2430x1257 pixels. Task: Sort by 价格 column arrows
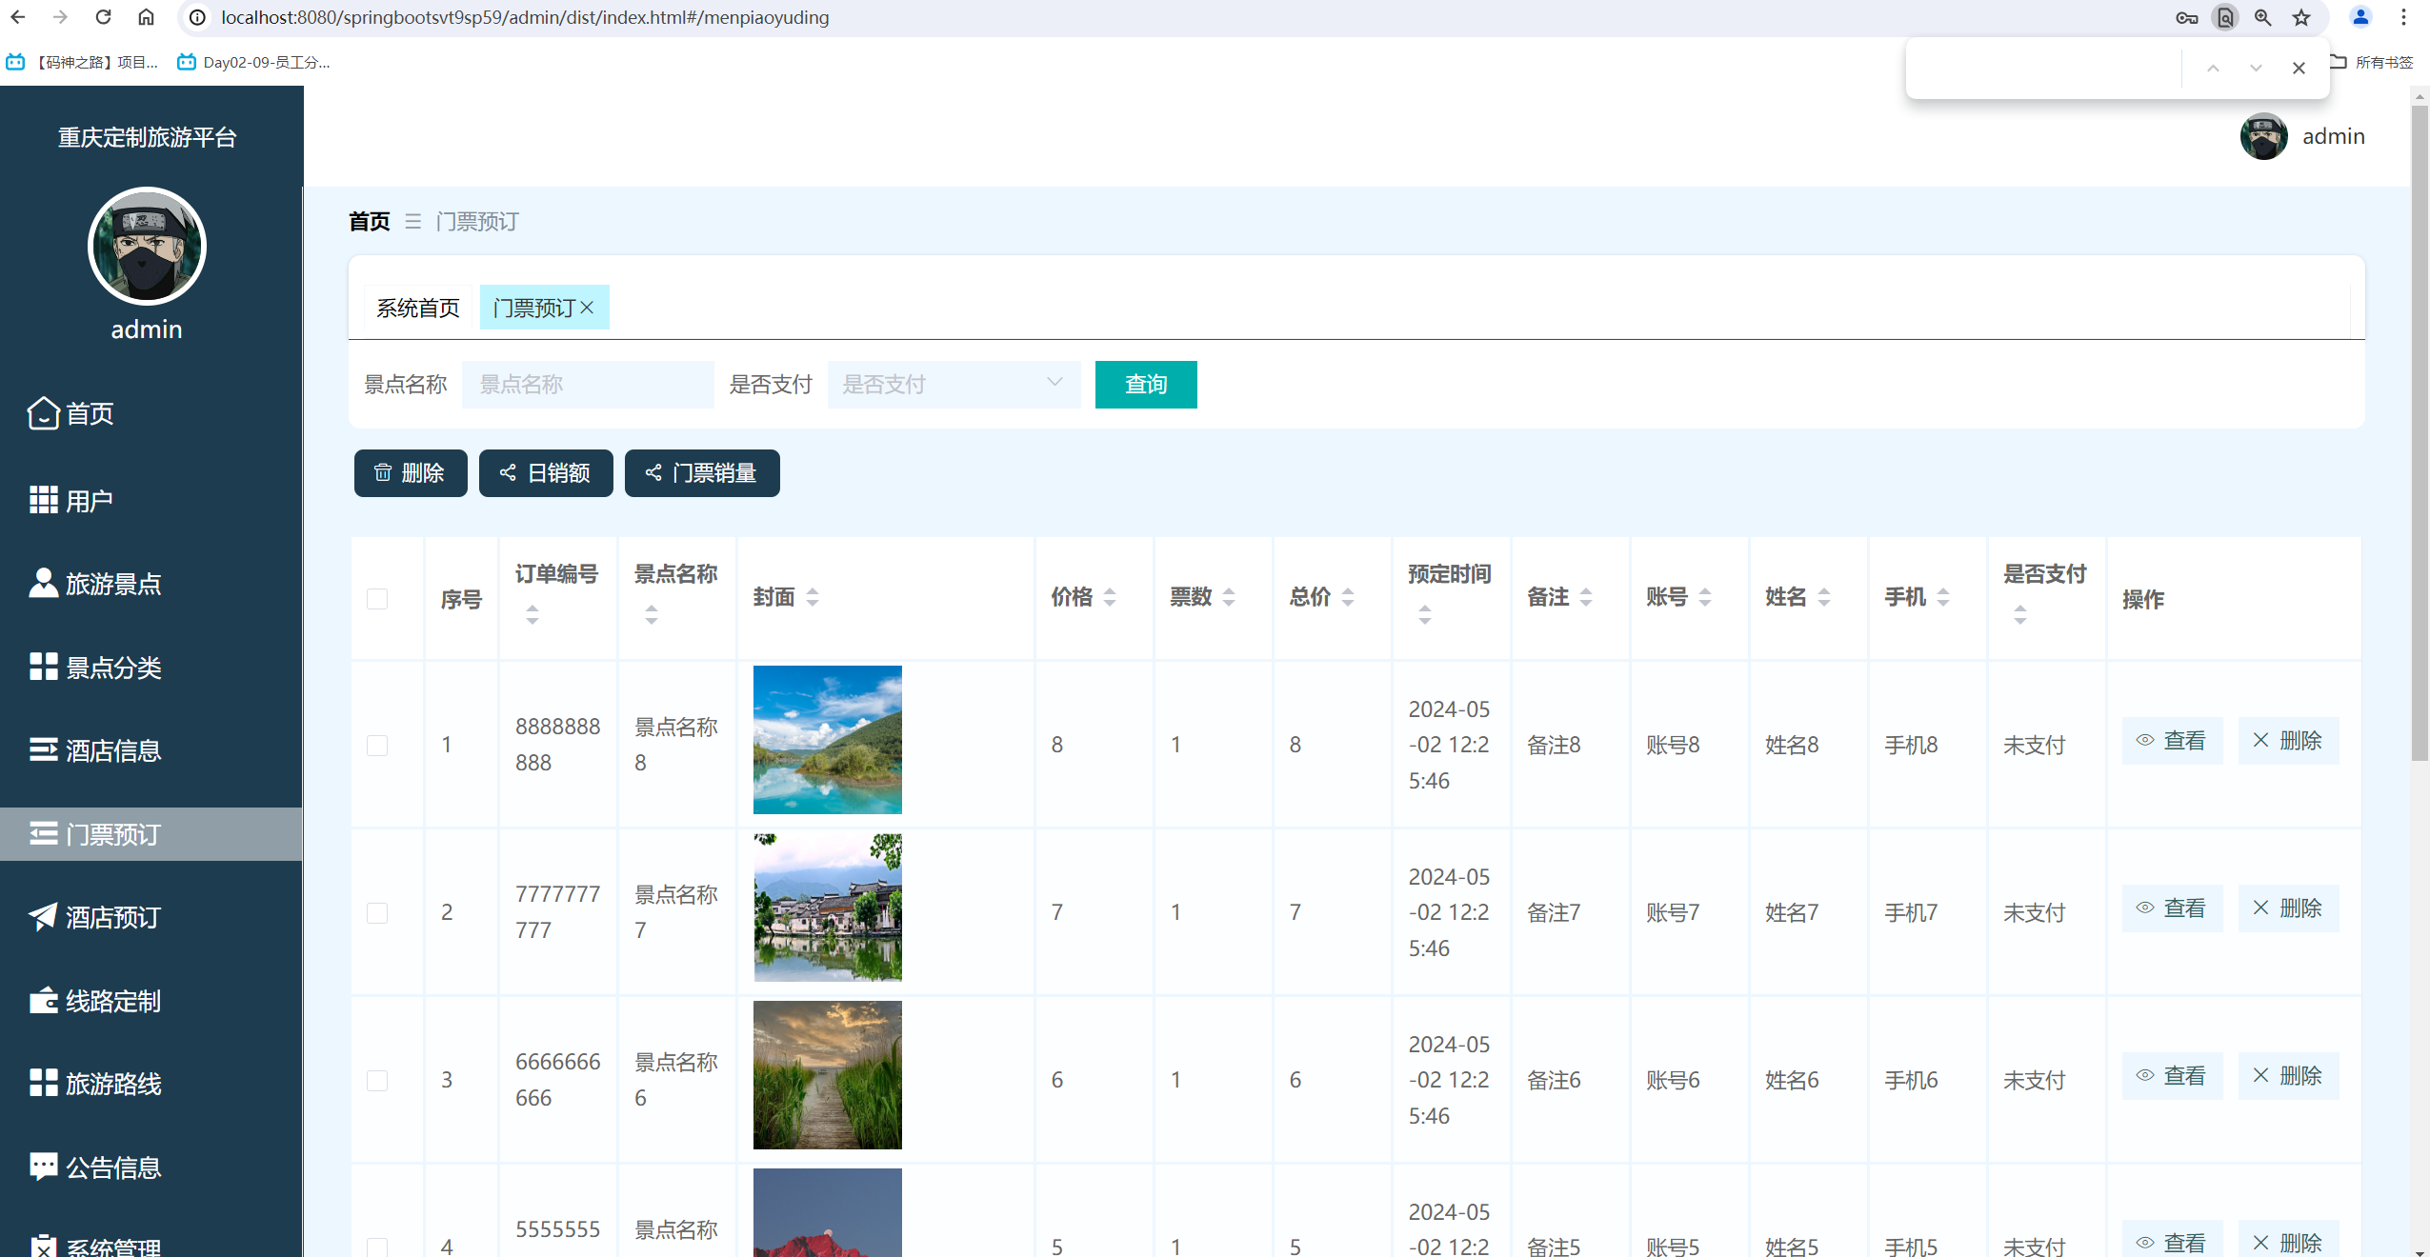pos(1110,597)
